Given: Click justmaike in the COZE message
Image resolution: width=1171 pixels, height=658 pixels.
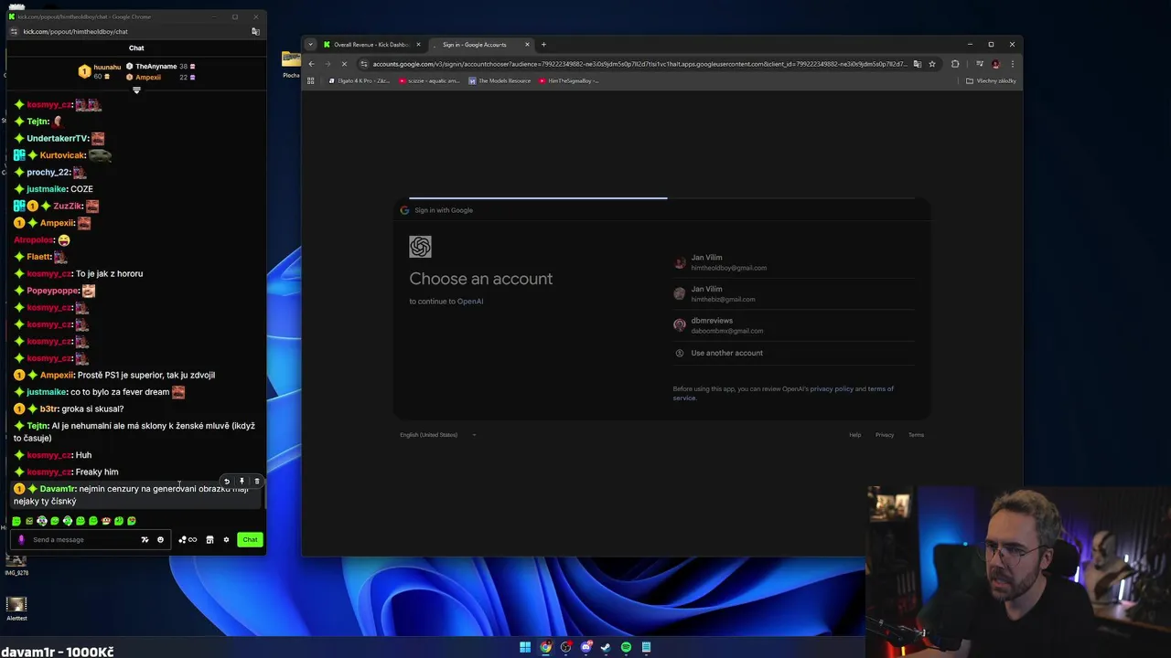Looking at the screenshot, I should (x=47, y=189).
